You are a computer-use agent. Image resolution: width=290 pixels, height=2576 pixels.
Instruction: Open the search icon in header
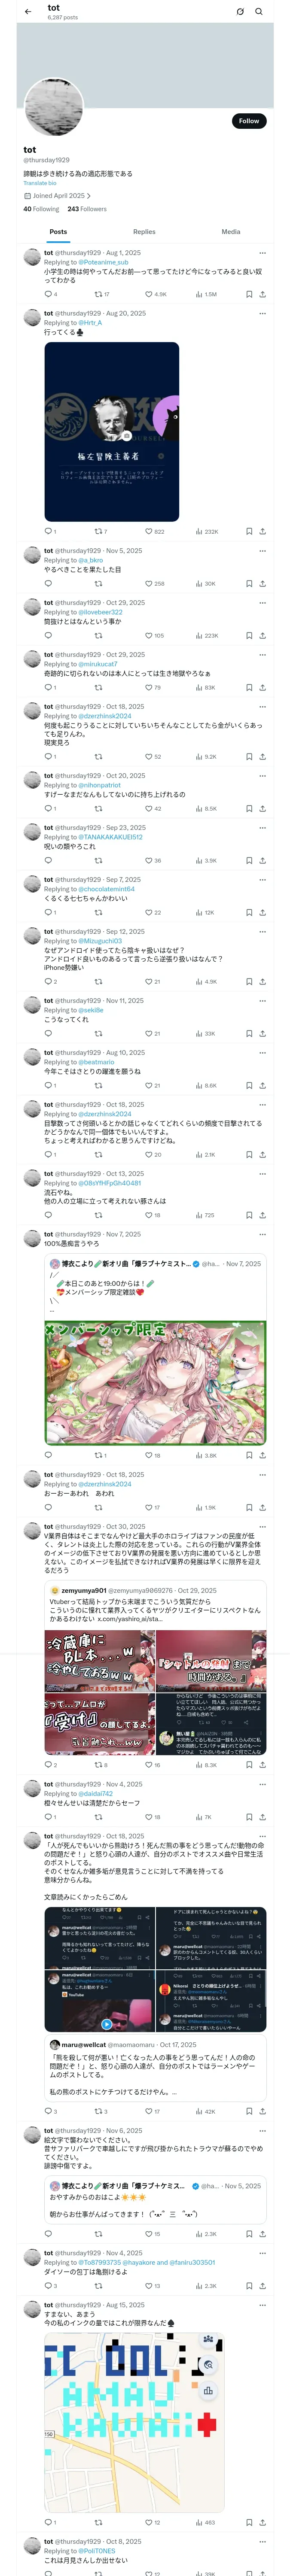pyautogui.click(x=259, y=12)
